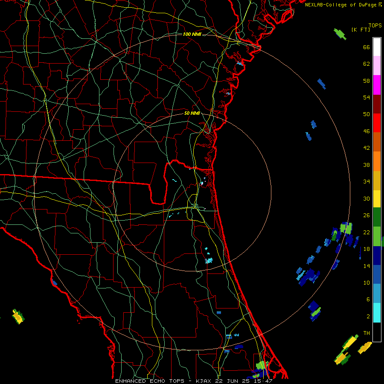This screenshot has width=384, height=384.
Task: Click the legend value "42"
Action: point(367,148)
